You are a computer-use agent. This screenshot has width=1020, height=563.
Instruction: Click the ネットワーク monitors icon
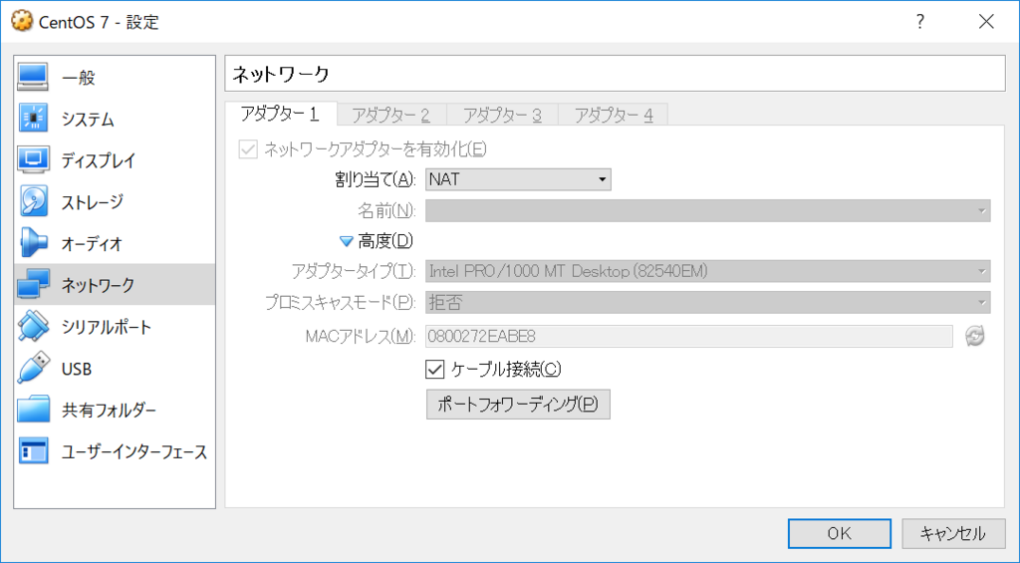33,284
